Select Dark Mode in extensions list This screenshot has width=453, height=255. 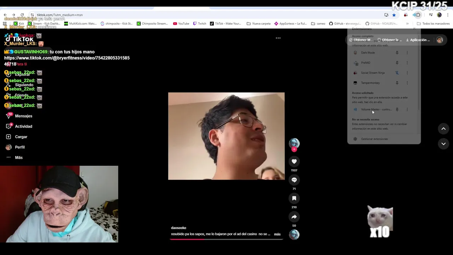pyautogui.click(x=368, y=53)
